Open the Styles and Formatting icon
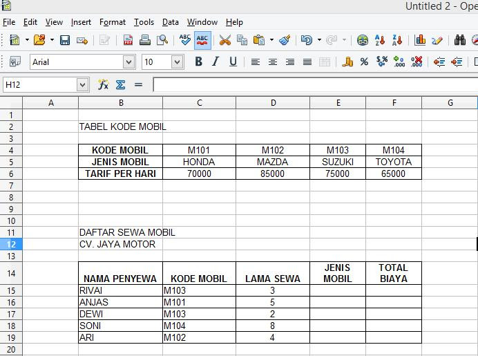 point(15,62)
